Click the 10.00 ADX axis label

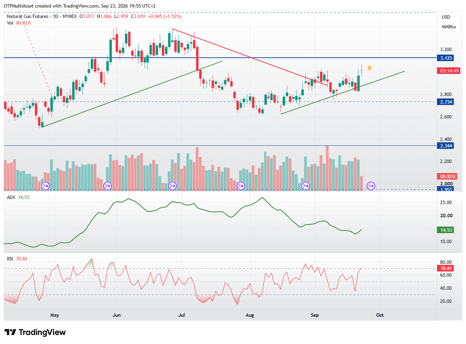(x=446, y=241)
